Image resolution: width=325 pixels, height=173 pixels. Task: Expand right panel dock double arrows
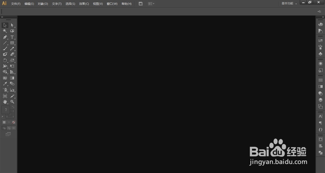tap(323, 17)
